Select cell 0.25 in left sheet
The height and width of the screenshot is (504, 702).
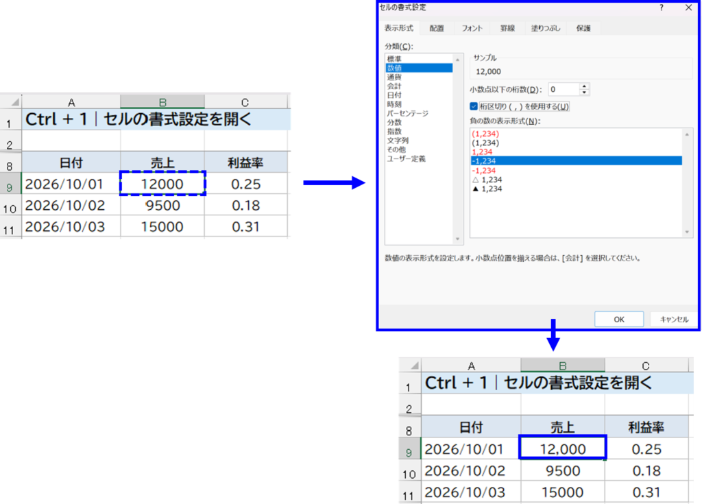point(246,184)
